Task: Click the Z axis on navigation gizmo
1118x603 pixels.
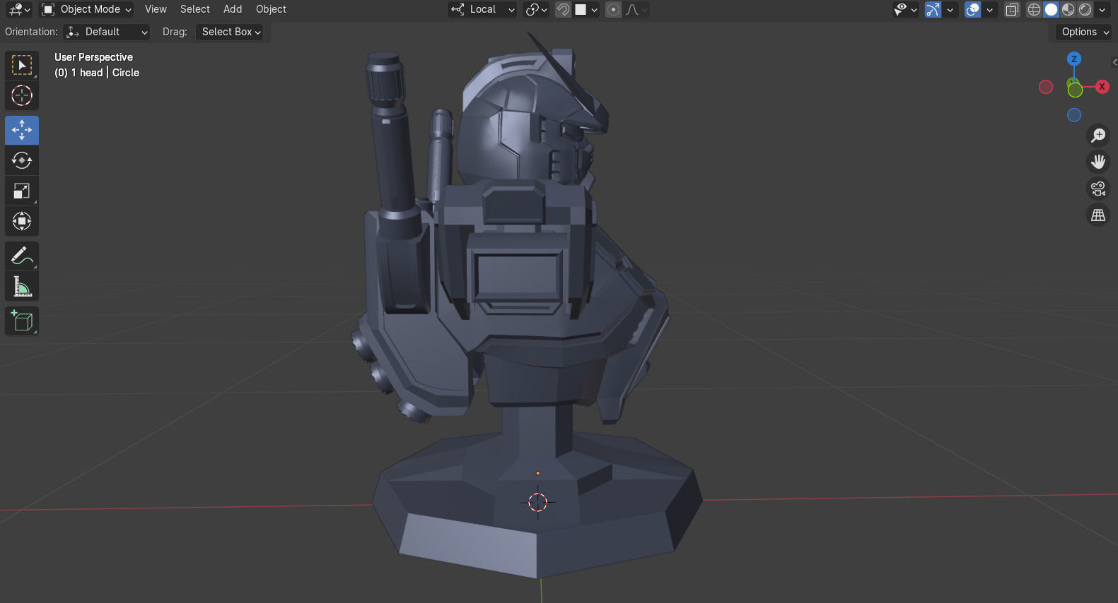Action: [x=1074, y=59]
